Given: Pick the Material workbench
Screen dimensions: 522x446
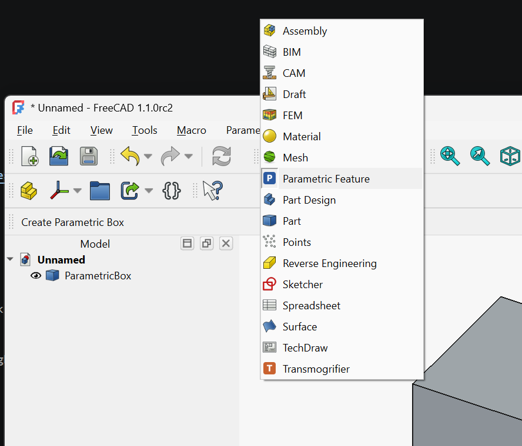Looking at the screenshot, I should [342, 137].
